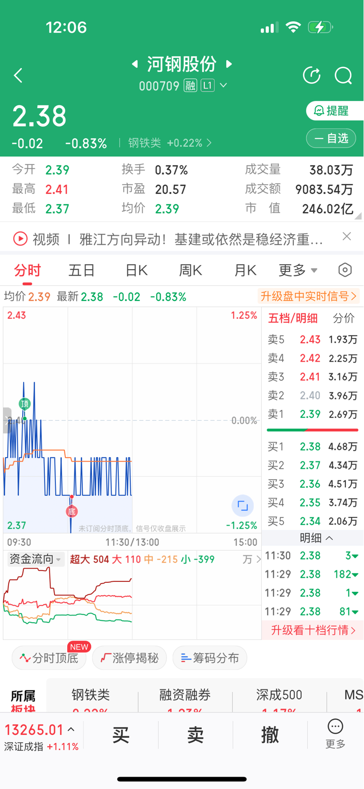Open 更多 options chat bubble icon
This screenshot has height=789, width=364.
tap(335, 726)
